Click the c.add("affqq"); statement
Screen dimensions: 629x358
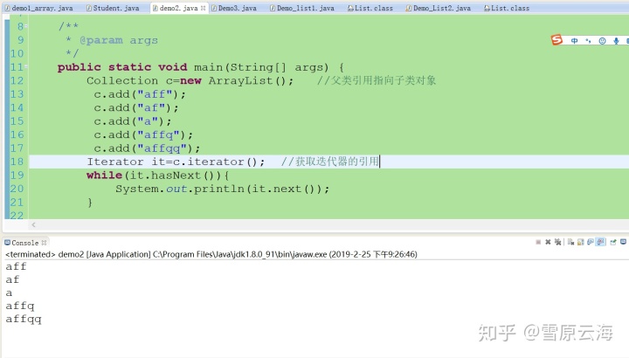148,148
